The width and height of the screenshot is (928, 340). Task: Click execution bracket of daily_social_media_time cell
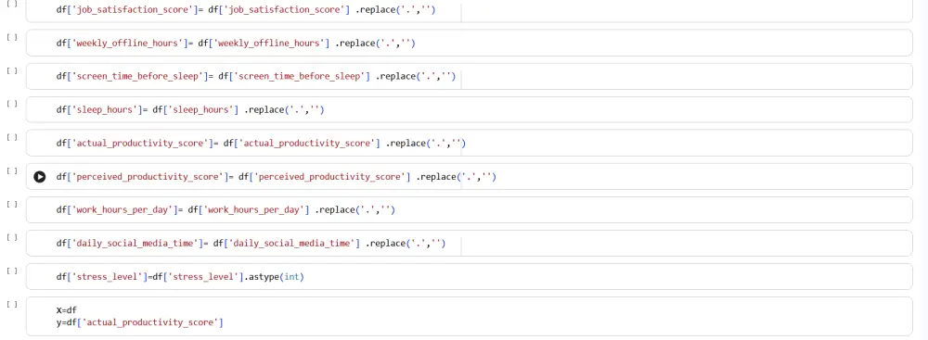pos(12,238)
